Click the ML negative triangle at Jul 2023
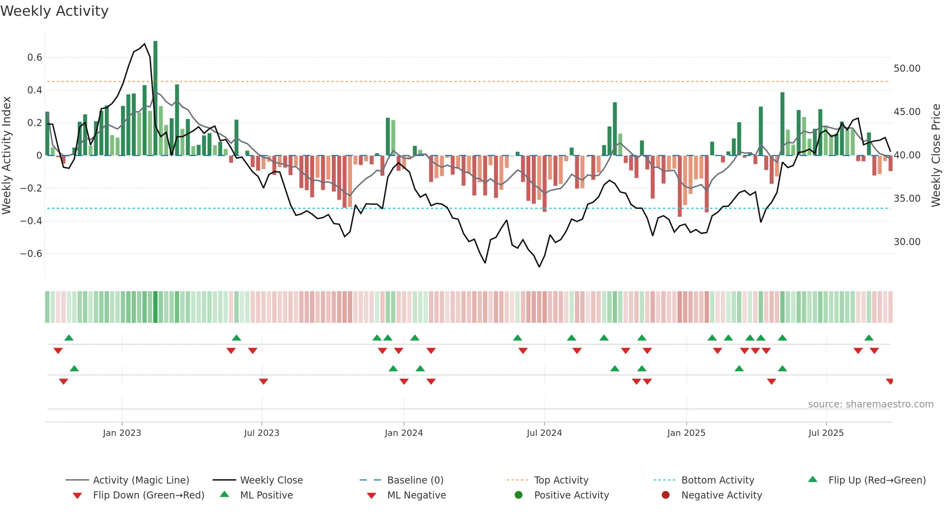The height and width of the screenshot is (532, 947). click(x=264, y=381)
